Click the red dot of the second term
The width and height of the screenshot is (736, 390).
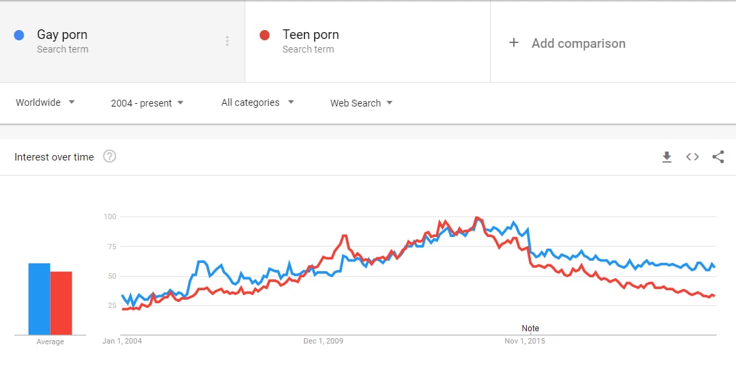tap(264, 36)
